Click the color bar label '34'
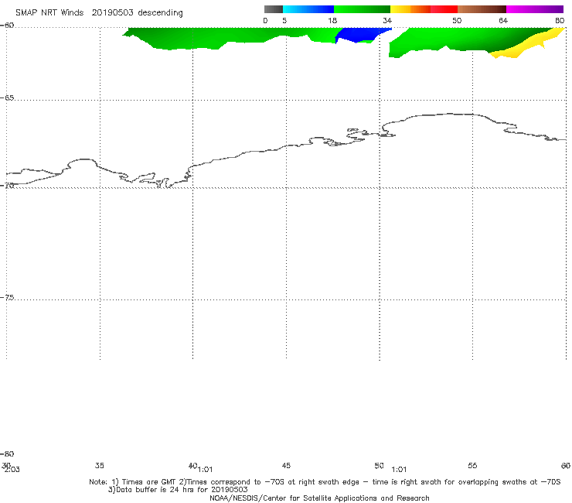The height and width of the screenshot is (503, 572). [x=387, y=20]
